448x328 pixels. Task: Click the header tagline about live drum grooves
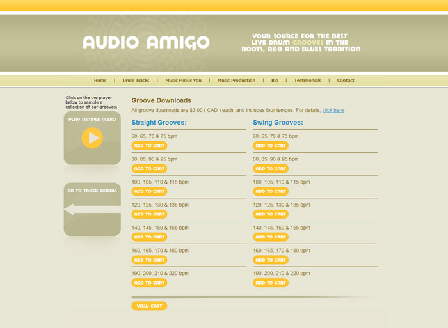[x=301, y=43]
